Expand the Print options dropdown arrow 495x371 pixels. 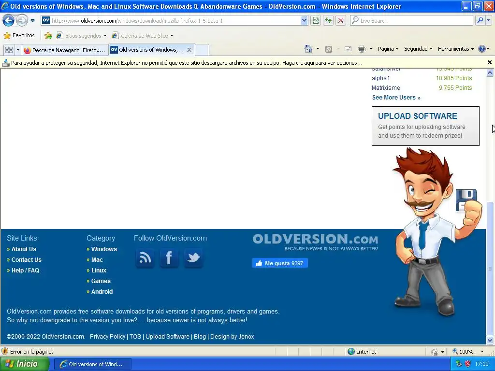pos(371,49)
